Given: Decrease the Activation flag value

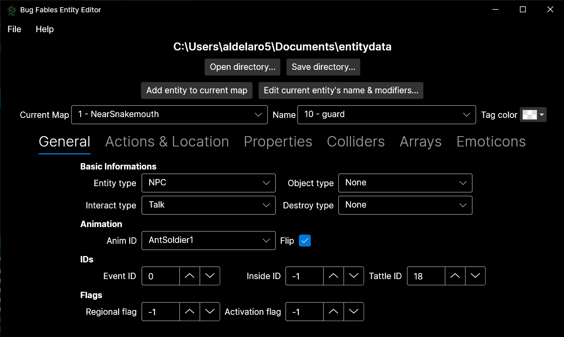Looking at the screenshot, I should 354,312.
